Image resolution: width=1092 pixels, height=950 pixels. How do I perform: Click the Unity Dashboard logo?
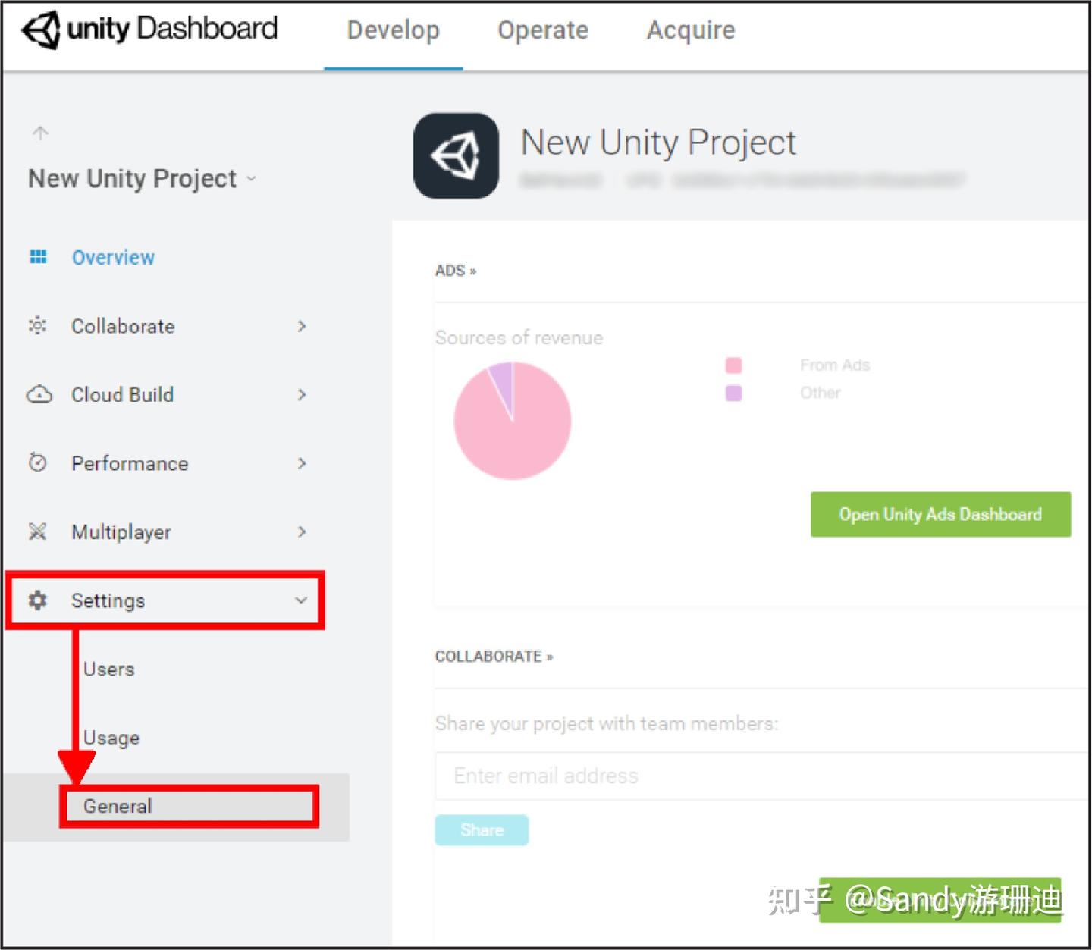click(x=148, y=30)
